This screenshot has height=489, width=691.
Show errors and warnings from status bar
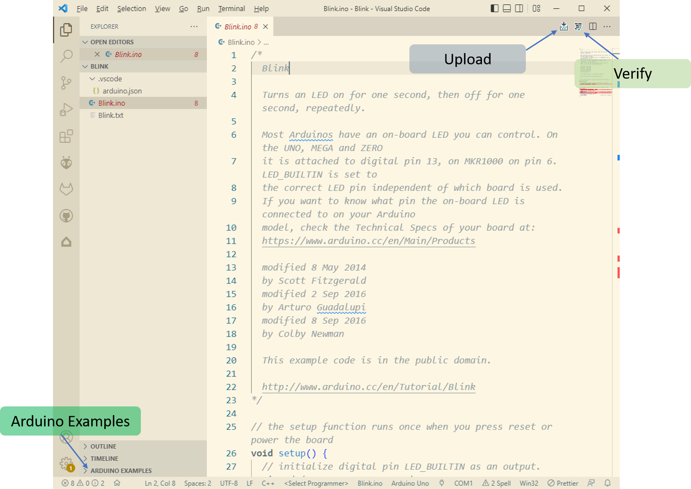[x=83, y=483]
